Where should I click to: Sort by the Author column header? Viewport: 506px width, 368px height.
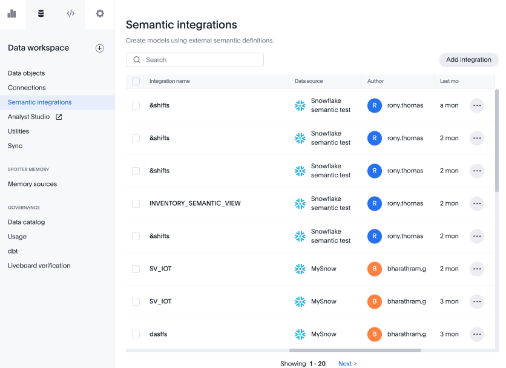point(375,81)
